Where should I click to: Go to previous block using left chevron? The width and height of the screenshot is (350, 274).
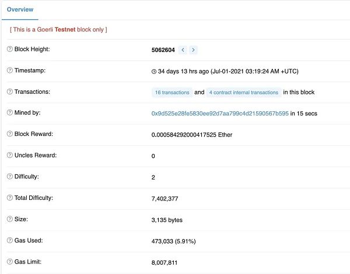[183, 50]
